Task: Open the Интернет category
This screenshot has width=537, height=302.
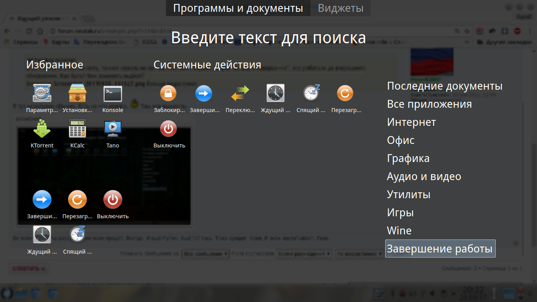Action: point(412,122)
